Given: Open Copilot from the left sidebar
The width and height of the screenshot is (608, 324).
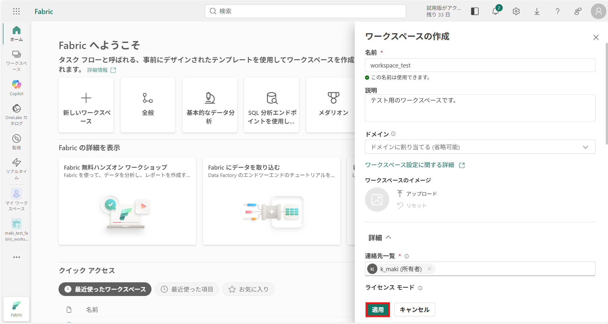Looking at the screenshot, I should tap(17, 87).
